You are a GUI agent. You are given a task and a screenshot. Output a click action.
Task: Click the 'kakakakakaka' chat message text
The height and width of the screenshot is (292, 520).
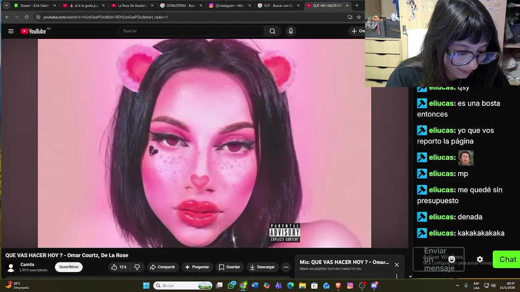[x=481, y=233]
